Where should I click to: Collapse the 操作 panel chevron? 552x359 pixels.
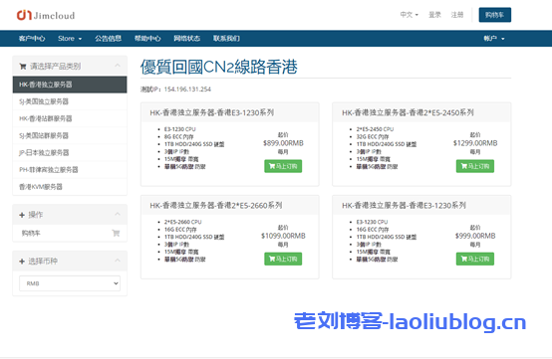[x=118, y=214]
